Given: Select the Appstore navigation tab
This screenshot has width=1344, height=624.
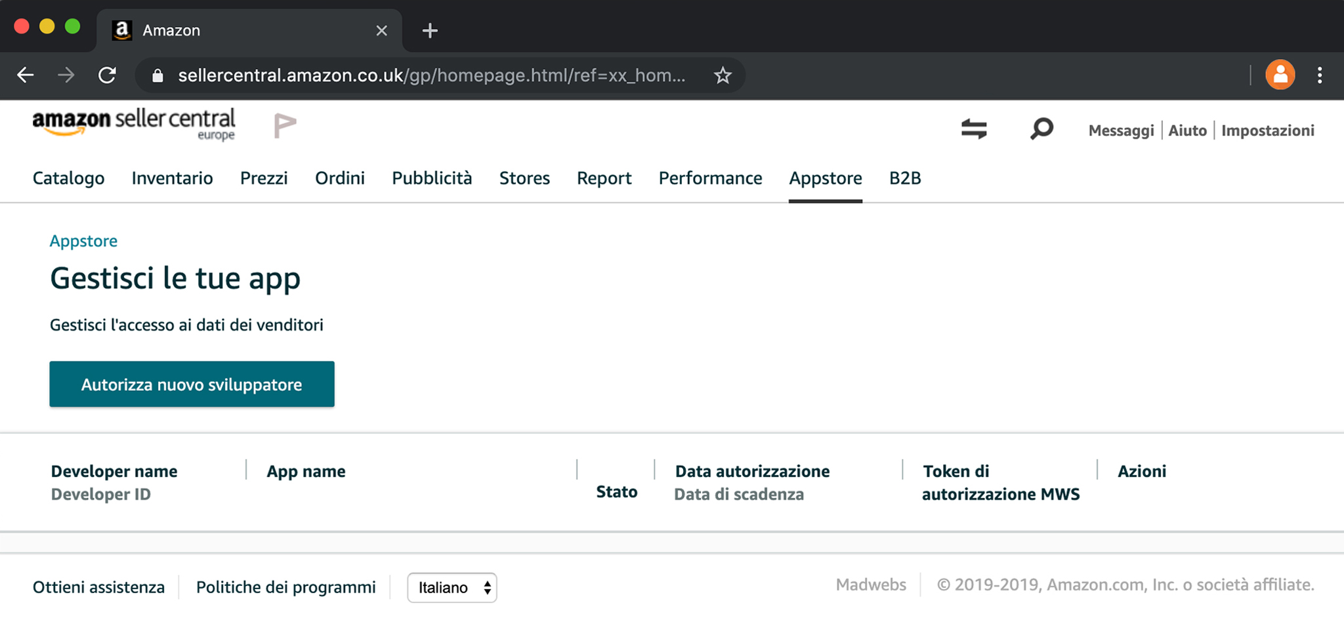Looking at the screenshot, I should tap(825, 178).
